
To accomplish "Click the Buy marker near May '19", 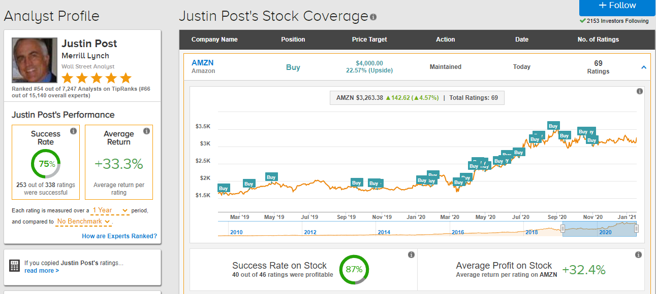I will [271, 177].
